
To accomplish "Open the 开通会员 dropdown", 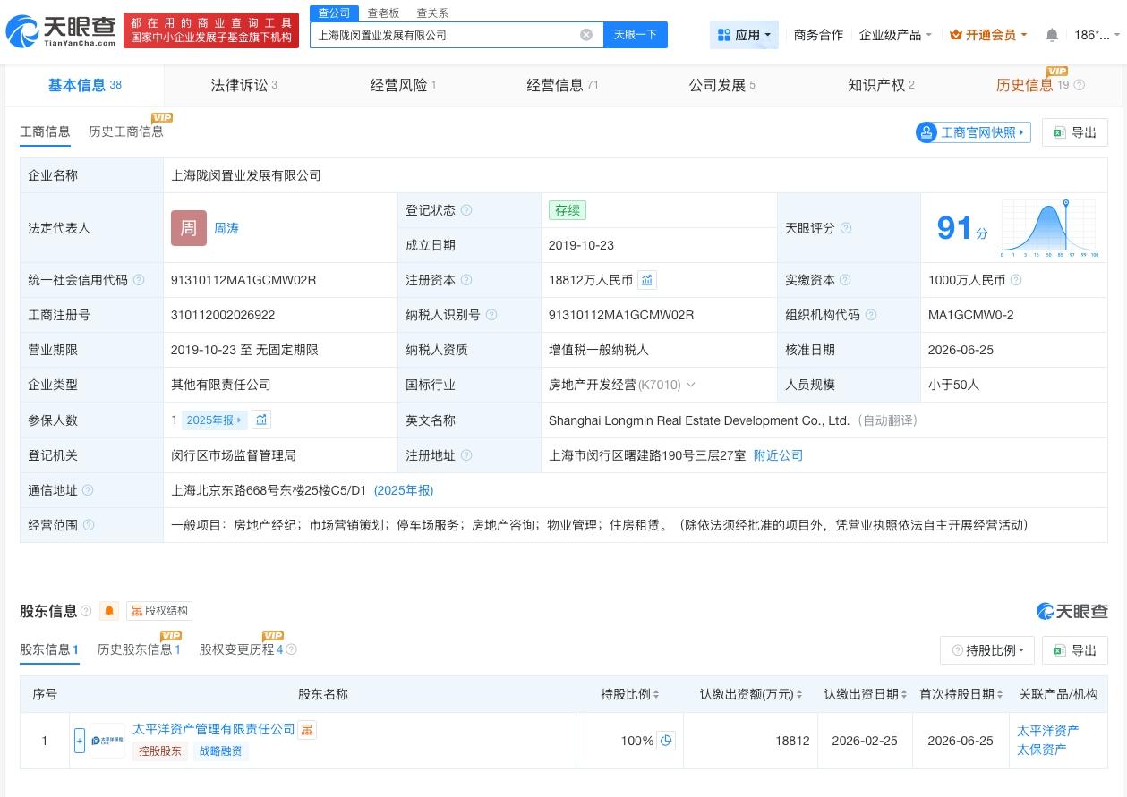I will pyautogui.click(x=988, y=35).
